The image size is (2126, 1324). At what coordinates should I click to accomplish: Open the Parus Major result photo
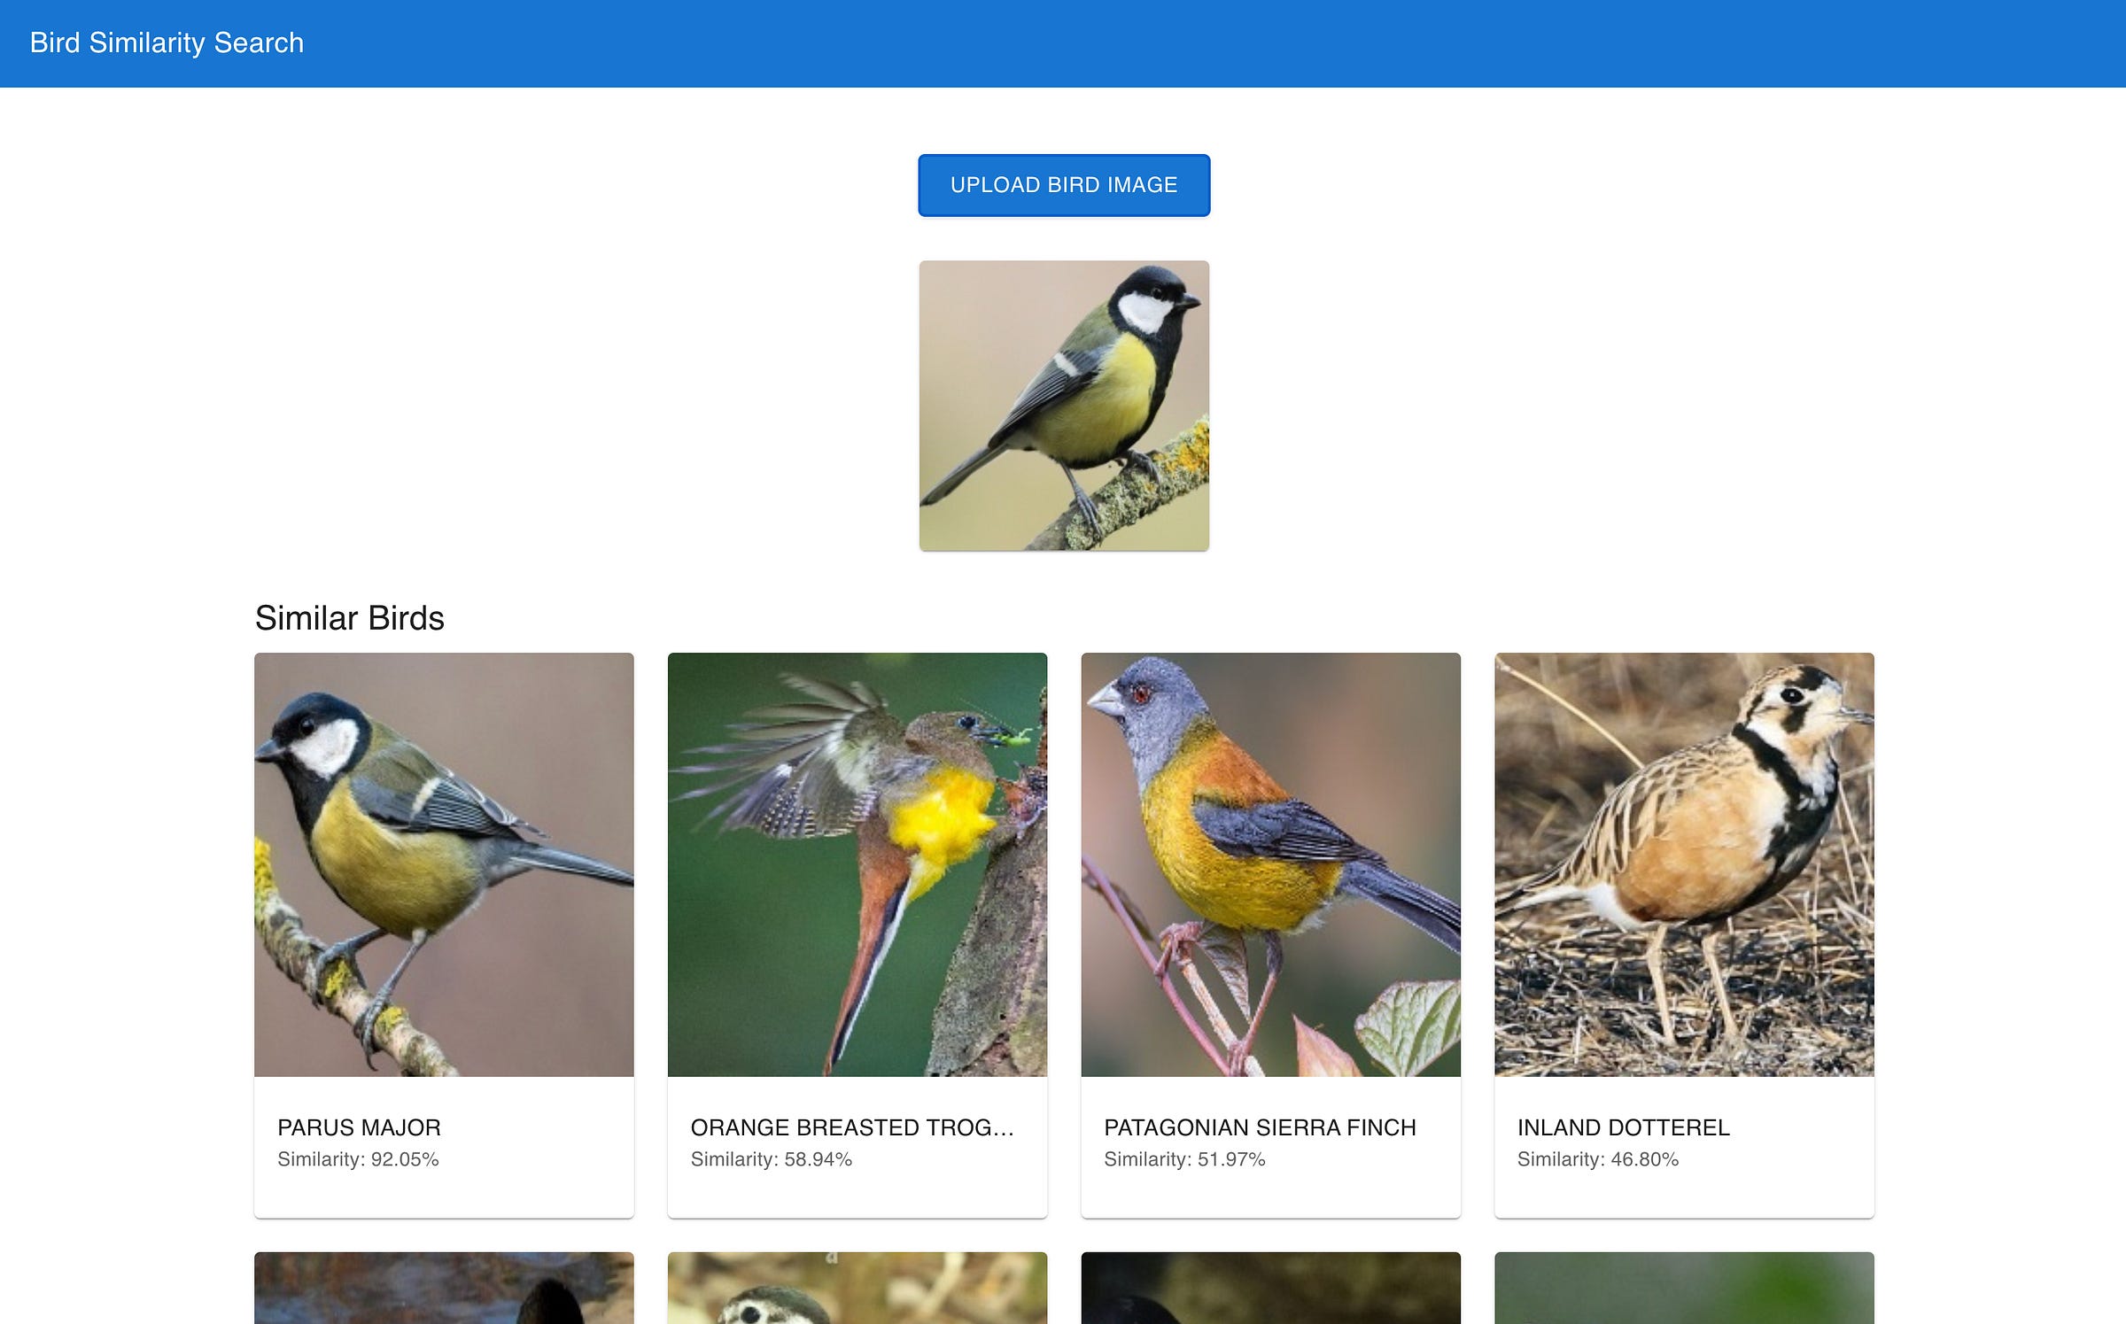[444, 864]
